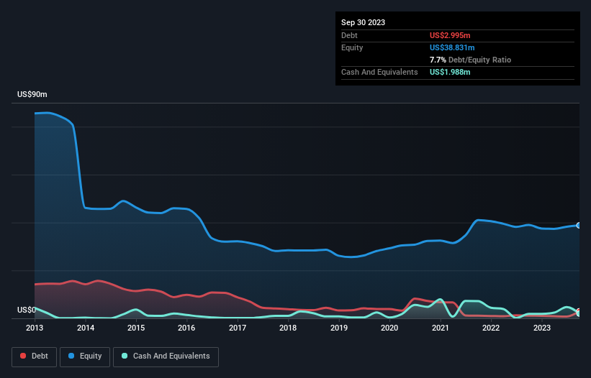This screenshot has width=591, height=378.
Task: Click the 2023 x-axis label
Action: pyautogui.click(x=542, y=328)
